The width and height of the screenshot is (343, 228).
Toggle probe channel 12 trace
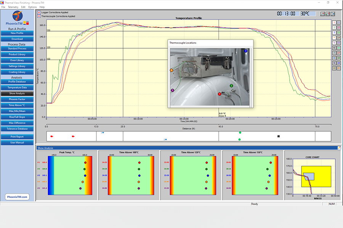coord(339,27)
